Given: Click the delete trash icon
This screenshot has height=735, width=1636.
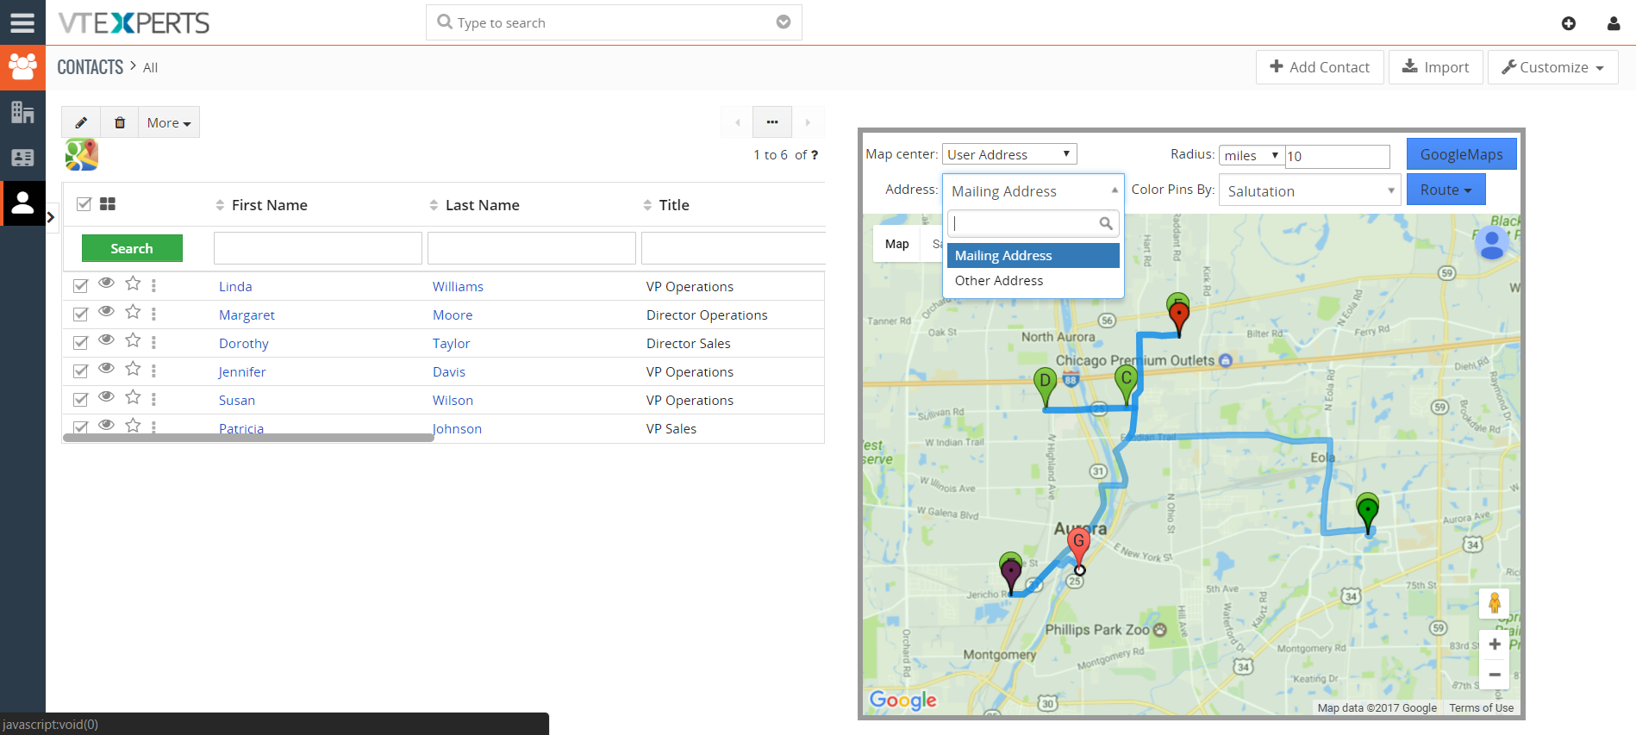Looking at the screenshot, I should click(120, 122).
